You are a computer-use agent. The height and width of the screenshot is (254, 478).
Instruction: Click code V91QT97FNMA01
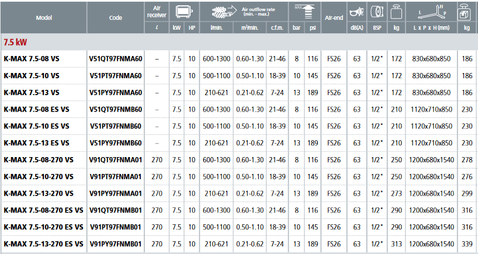116,159
